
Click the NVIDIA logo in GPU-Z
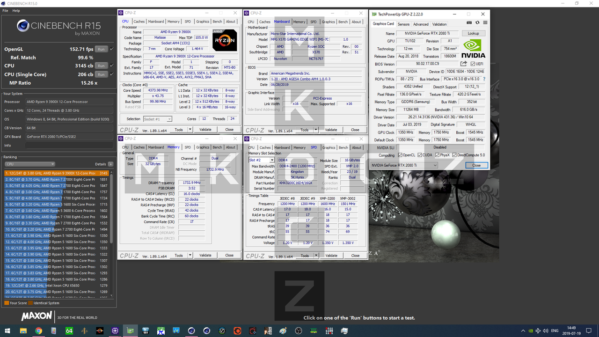tap(473, 49)
